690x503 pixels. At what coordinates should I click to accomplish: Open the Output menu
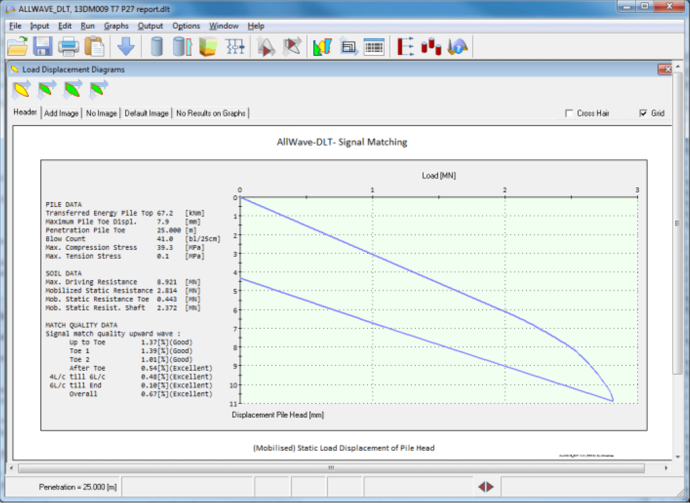(x=150, y=26)
